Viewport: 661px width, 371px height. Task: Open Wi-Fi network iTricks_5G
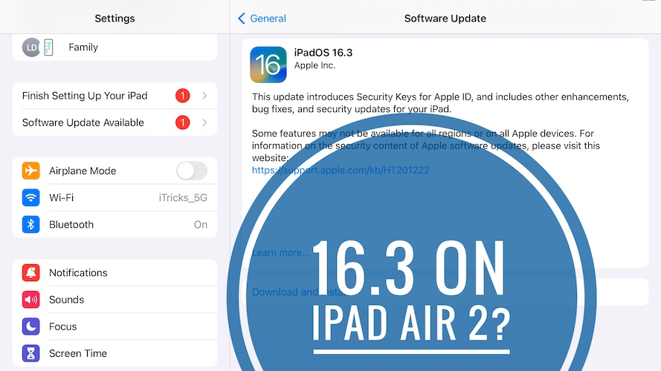115,197
